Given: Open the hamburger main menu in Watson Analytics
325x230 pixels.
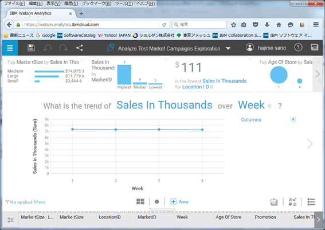Looking at the screenshot, I should pos(10,48).
